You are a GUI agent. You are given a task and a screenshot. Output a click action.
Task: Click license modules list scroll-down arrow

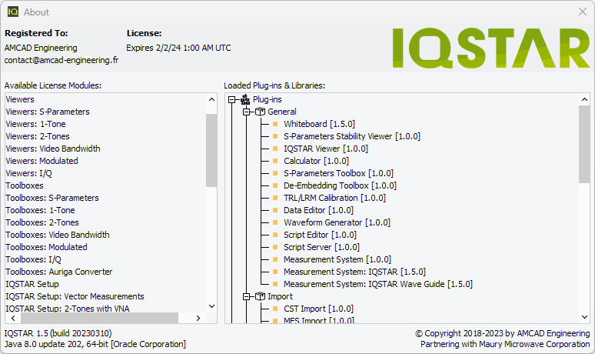coord(211,306)
